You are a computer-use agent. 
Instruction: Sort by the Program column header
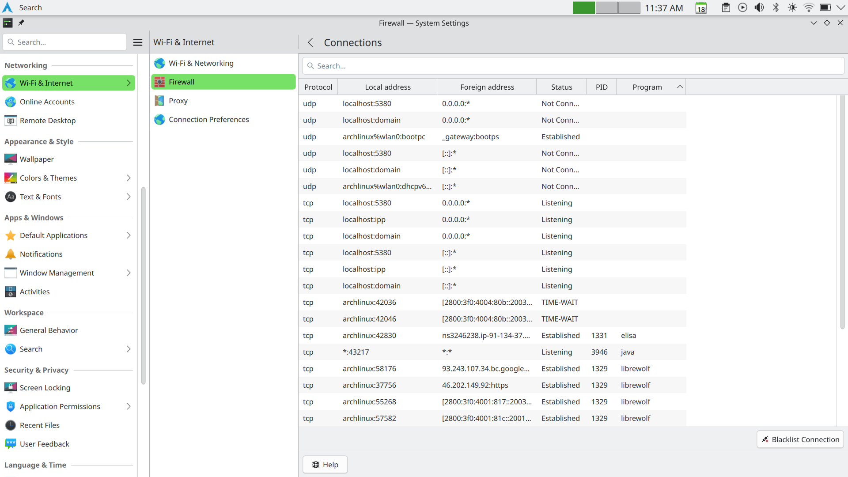[647, 87]
